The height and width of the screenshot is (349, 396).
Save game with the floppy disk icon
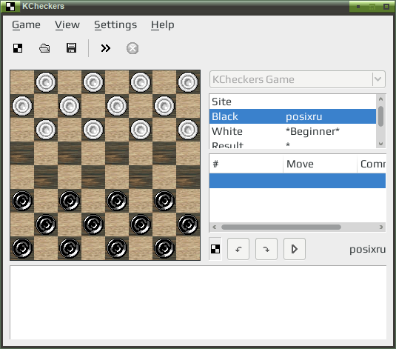tap(71, 48)
